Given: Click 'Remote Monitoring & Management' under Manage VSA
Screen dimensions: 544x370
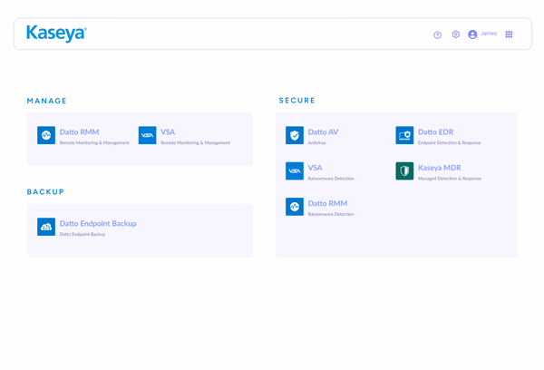Looking at the screenshot, I should click(195, 142).
